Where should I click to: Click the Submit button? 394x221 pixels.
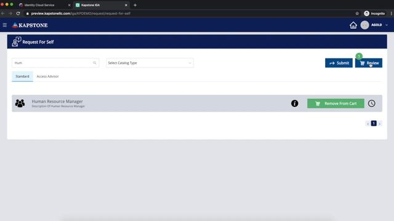(x=339, y=63)
